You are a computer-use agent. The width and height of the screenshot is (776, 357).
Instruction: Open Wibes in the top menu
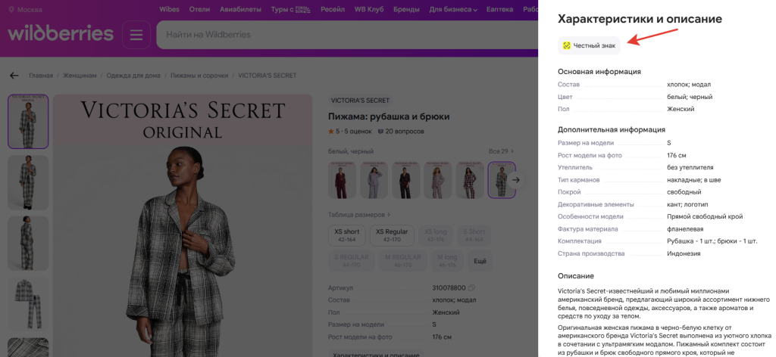point(169,9)
